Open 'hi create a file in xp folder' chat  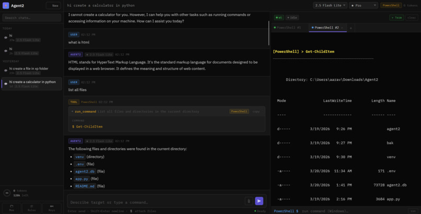[x=32, y=71]
